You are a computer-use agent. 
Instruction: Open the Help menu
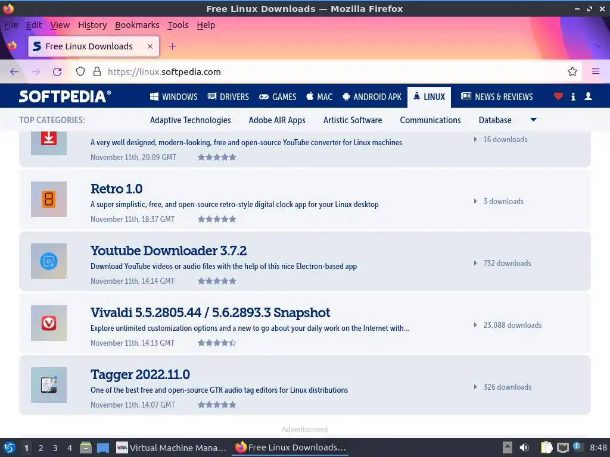tap(206, 25)
